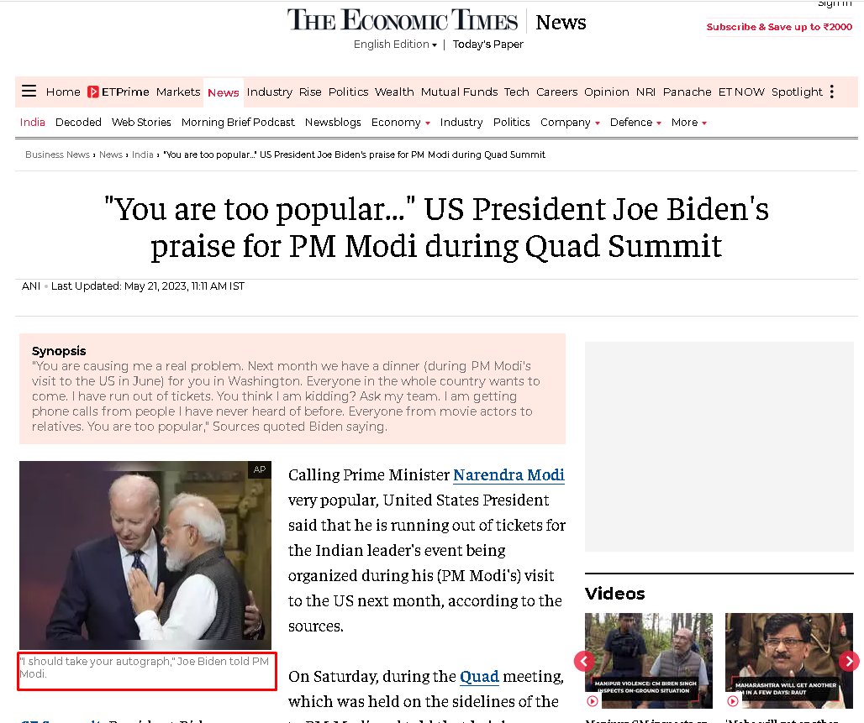
Task: Advance videos carousel with right arrow
Action: pyautogui.click(x=849, y=661)
